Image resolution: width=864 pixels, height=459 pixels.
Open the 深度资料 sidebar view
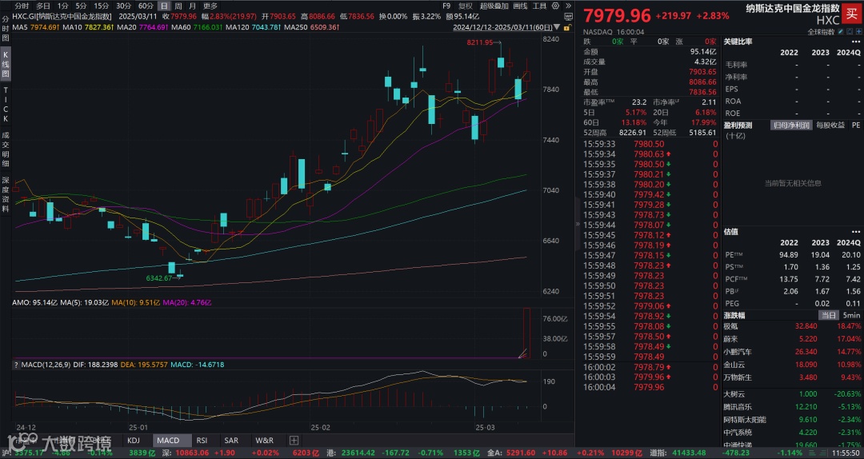(6, 194)
